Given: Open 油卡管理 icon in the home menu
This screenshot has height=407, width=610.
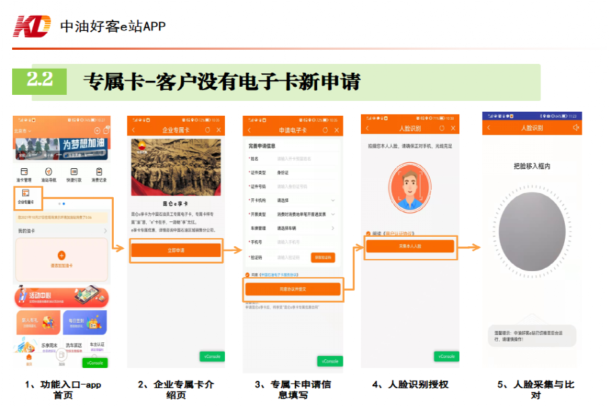Looking at the screenshot, I should pos(25,175).
